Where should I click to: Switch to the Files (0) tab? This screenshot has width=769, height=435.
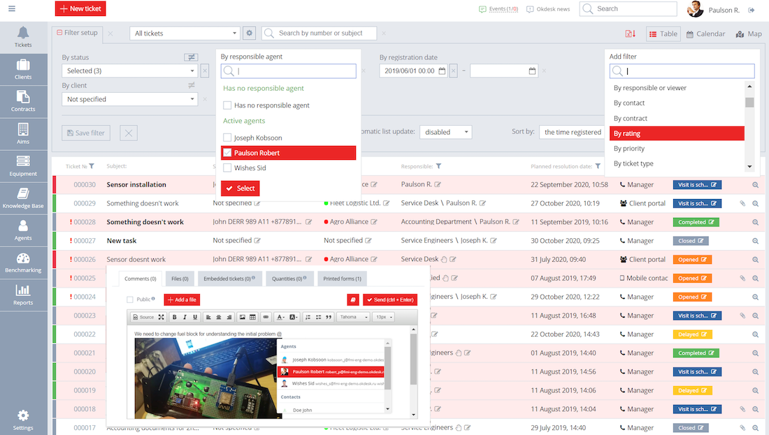[x=180, y=279]
